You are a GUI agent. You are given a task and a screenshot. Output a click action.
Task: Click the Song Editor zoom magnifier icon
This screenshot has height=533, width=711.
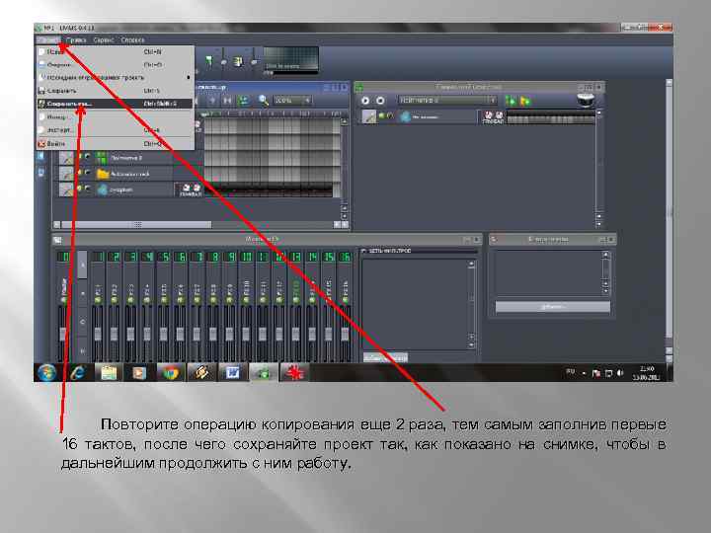click(x=263, y=100)
